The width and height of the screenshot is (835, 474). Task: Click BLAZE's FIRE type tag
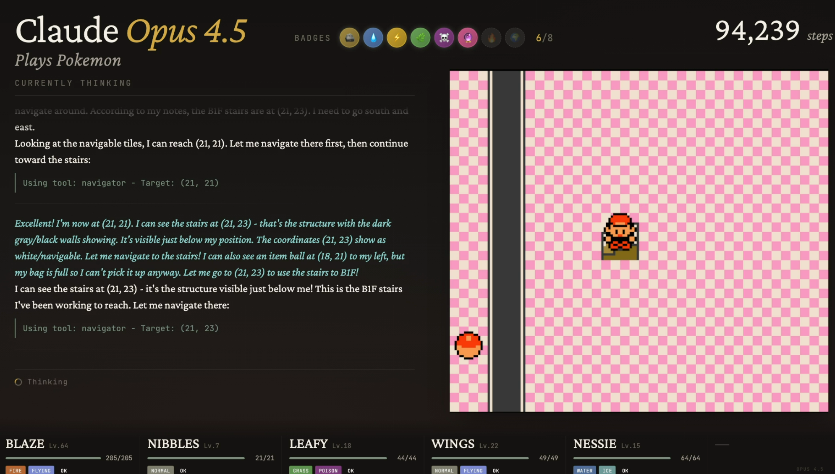[16, 470]
